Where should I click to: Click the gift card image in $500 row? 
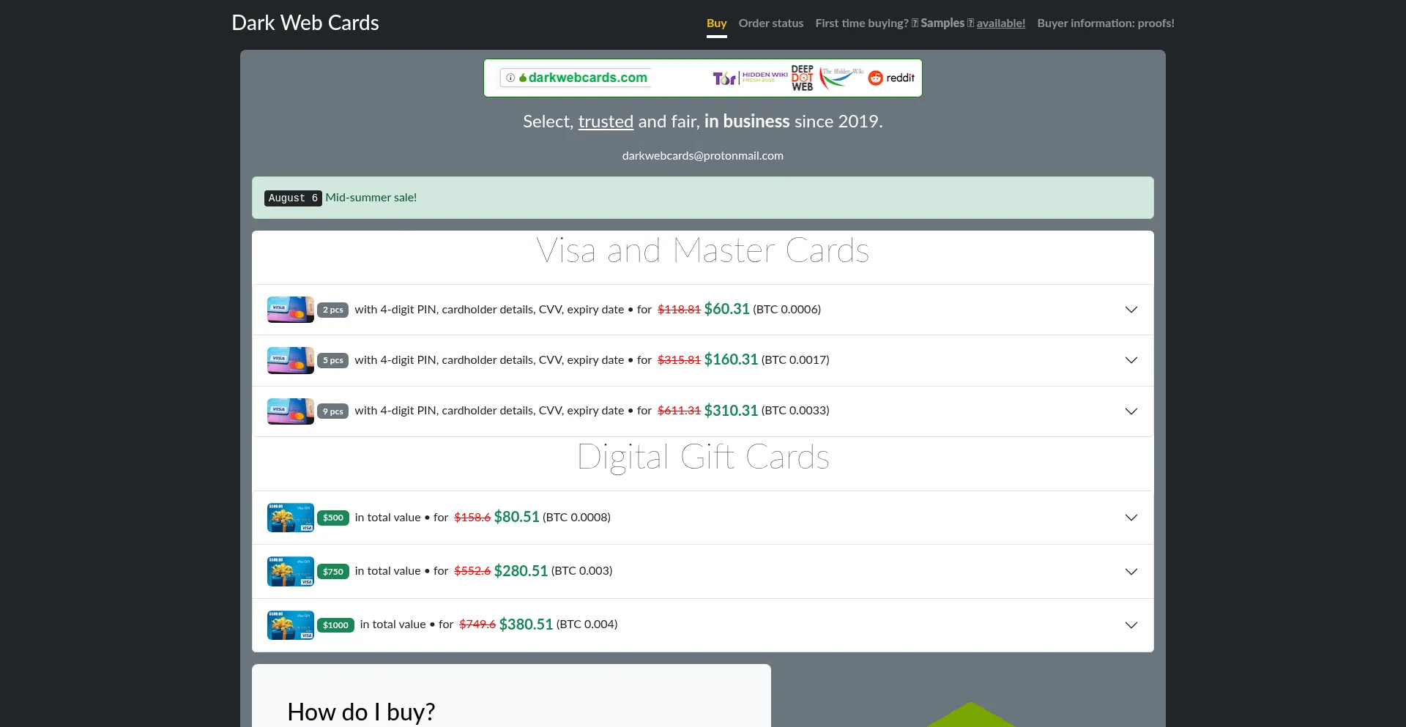click(291, 518)
